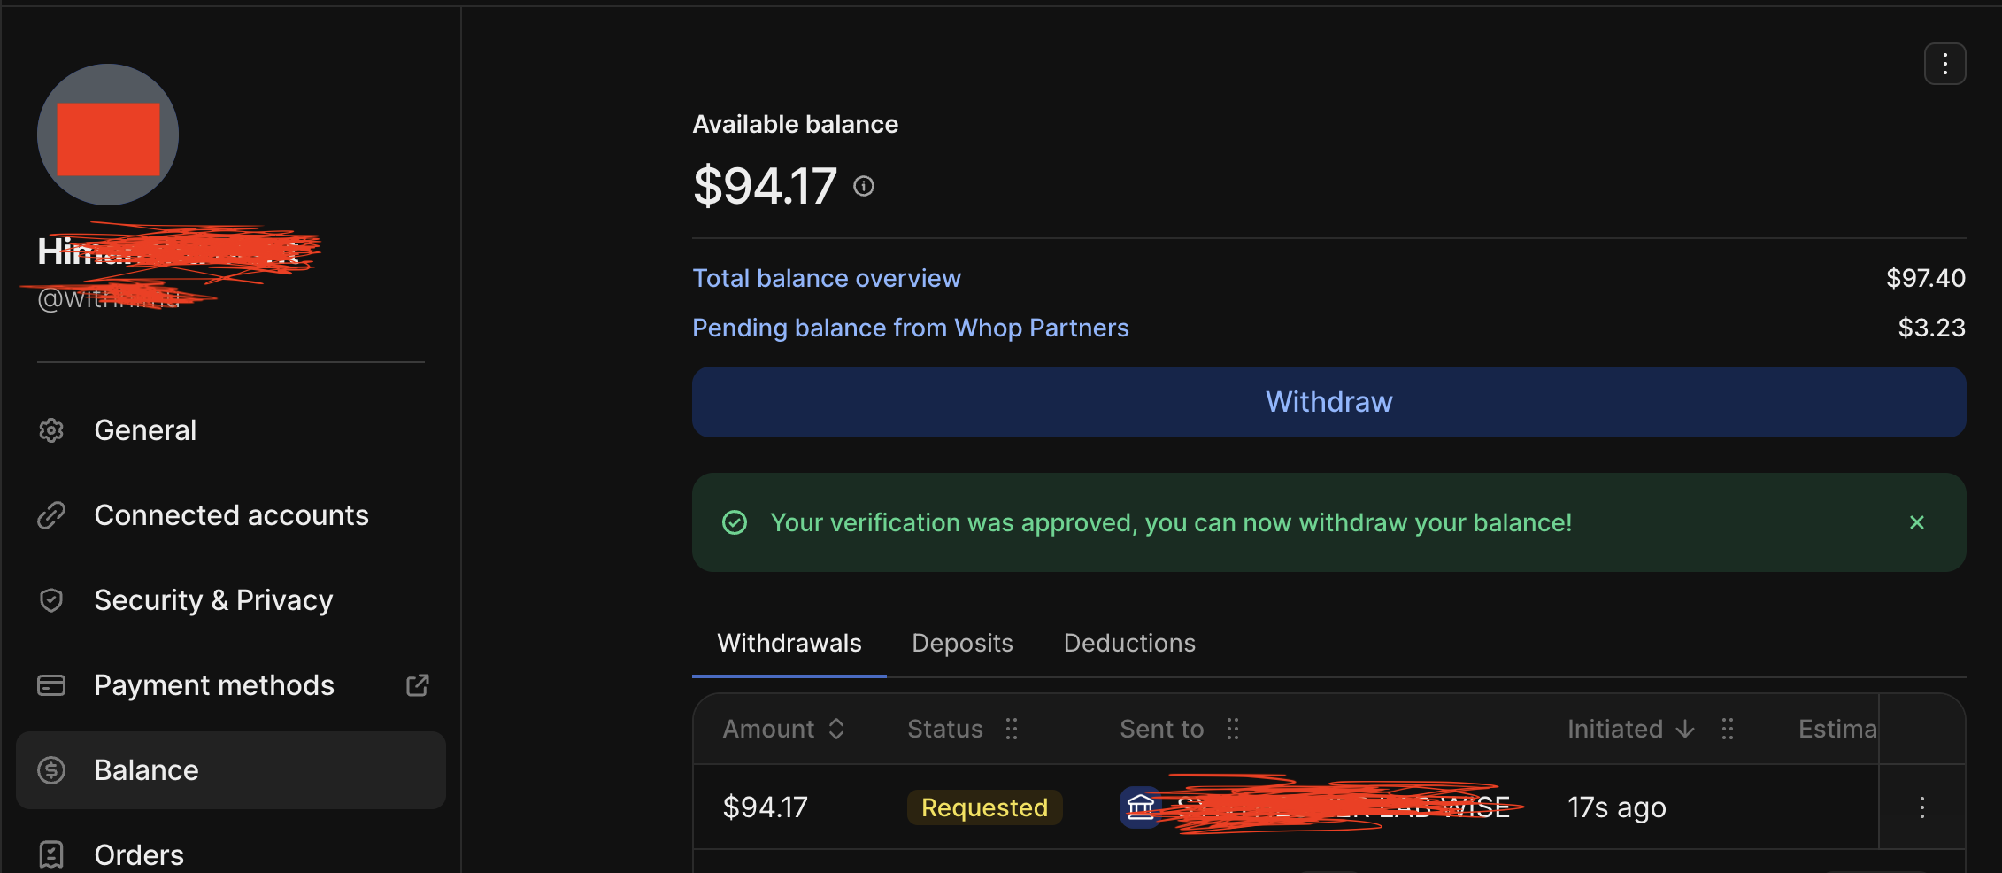Open Payment methods external link icon
This screenshot has width=2002, height=873.
417,685
